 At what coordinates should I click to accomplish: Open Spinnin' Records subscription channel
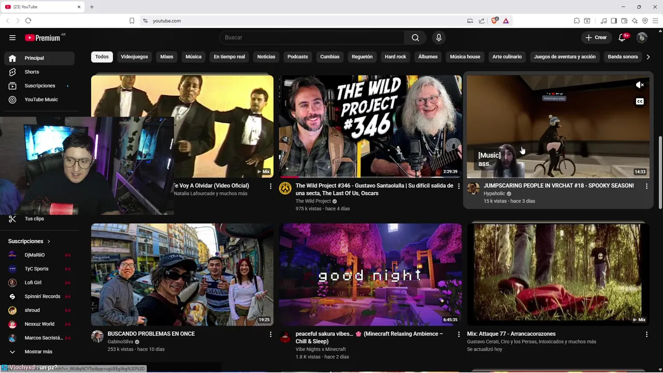39,296
